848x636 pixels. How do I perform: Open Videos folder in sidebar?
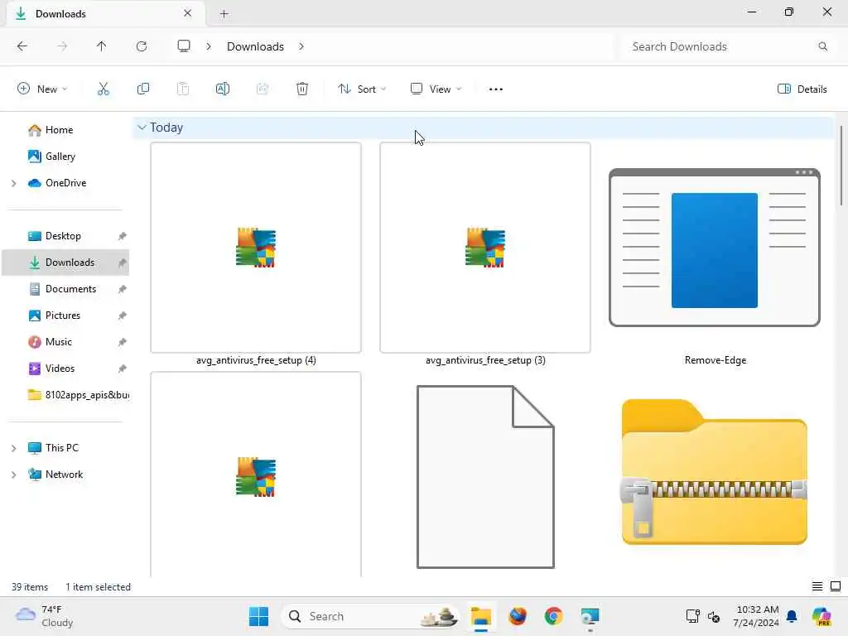(x=60, y=369)
